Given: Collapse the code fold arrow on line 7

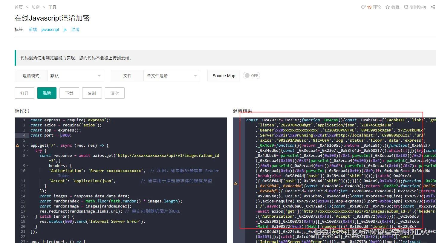Looking at the screenshot, I should pos(27,151).
